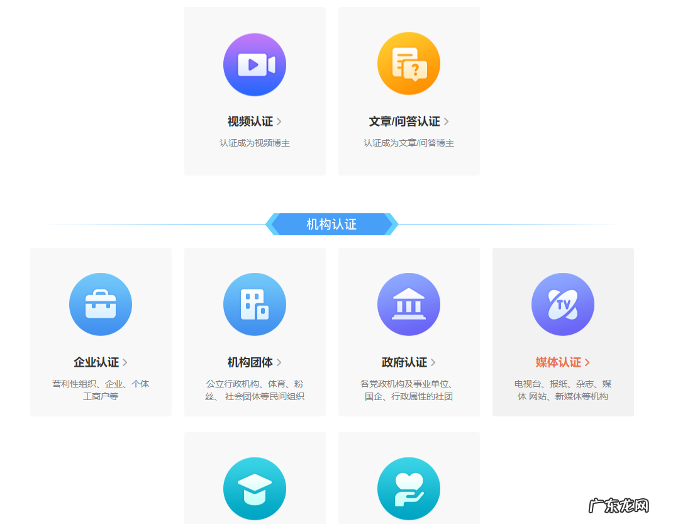Click the purple video camera icon
673x524 pixels.
(x=255, y=64)
